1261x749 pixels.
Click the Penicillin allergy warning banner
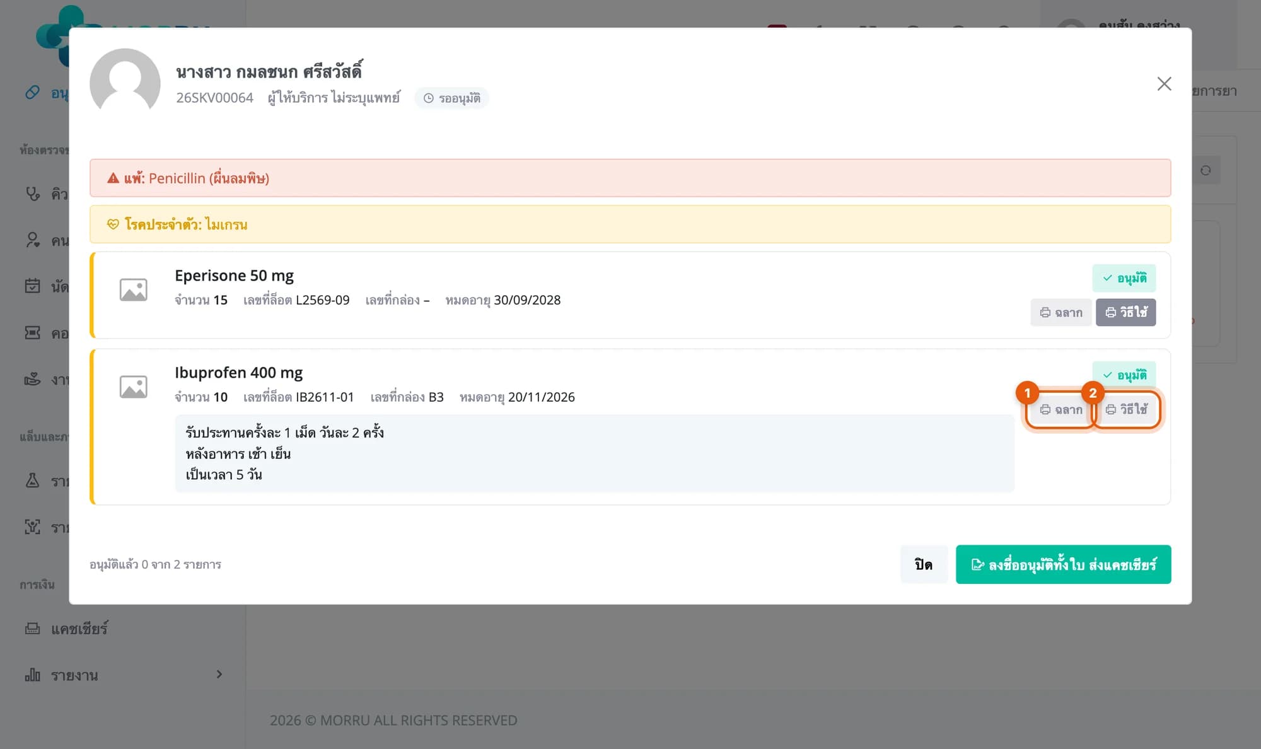pos(630,178)
